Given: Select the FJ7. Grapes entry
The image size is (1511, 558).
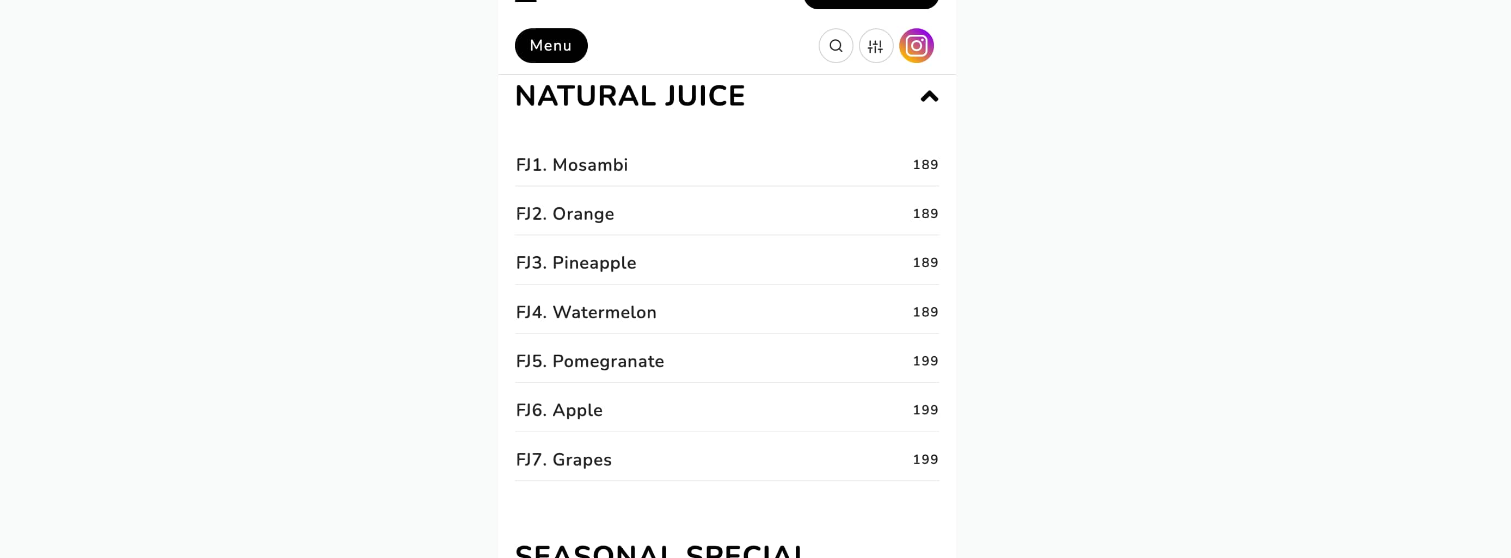Looking at the screenshot, I should tap(564, 460).
